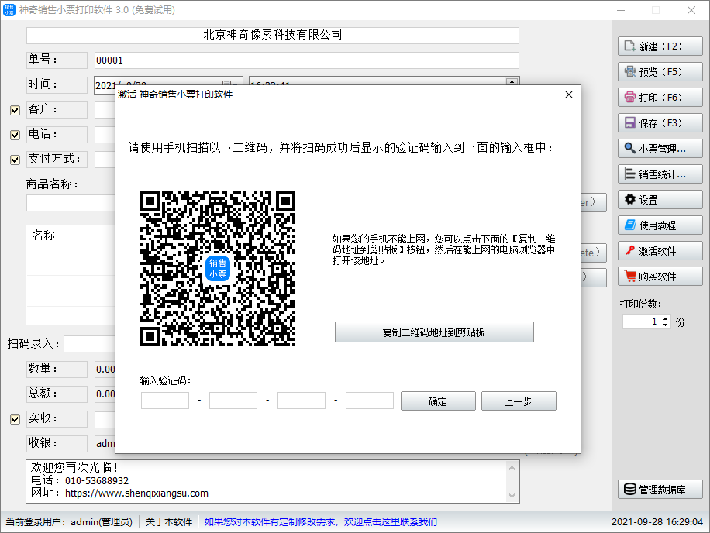710x533 pixels.
Task: Click the New (F2) document icon
Action: (x=630, y=46)
